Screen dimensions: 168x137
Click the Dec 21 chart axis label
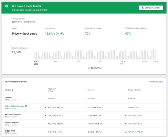click(x=100, y=62)
